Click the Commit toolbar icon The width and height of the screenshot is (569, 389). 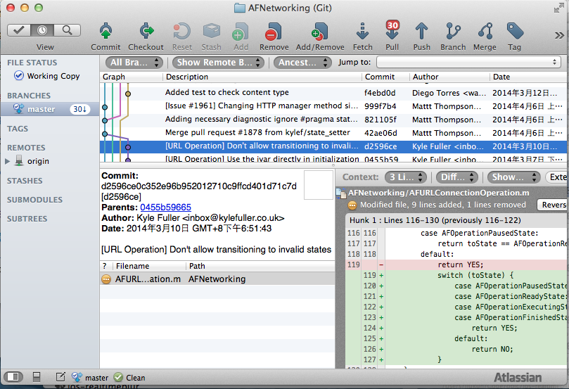click(106, 32)
